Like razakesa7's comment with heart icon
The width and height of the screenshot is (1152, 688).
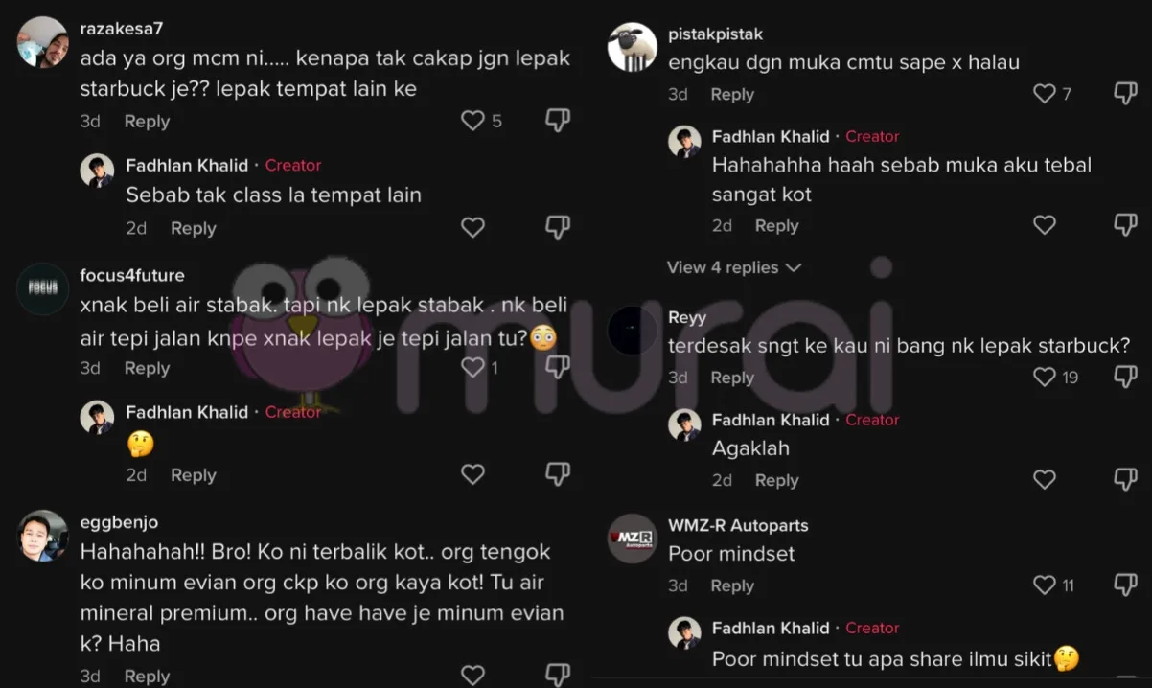(x=472, y=121)
